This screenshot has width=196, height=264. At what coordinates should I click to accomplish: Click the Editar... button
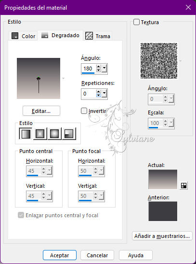point(41,111)
